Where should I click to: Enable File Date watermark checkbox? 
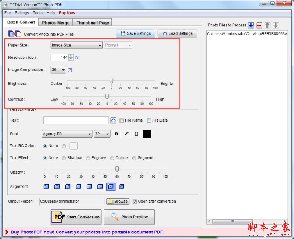(x=149, y=120)
